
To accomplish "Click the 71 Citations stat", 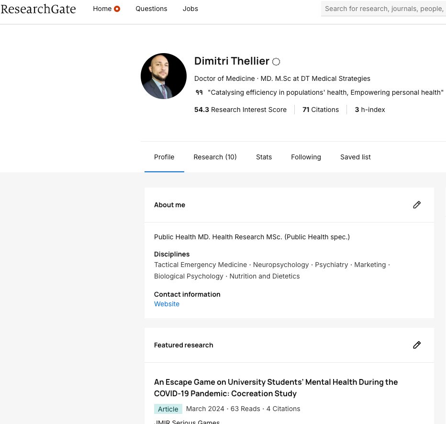I will click(321, 110).
